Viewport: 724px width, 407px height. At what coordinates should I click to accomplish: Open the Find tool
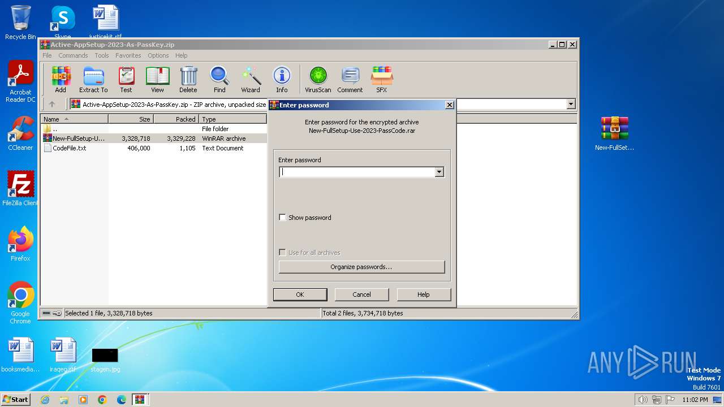219,79
